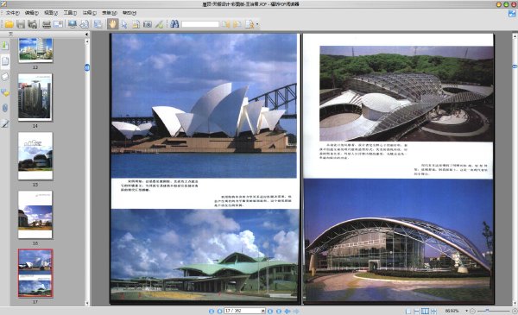This screenshot has height=315, width=518.
Task: Click the blue previous view arrow
Action: pyautogui.click(x=287, y=311)
